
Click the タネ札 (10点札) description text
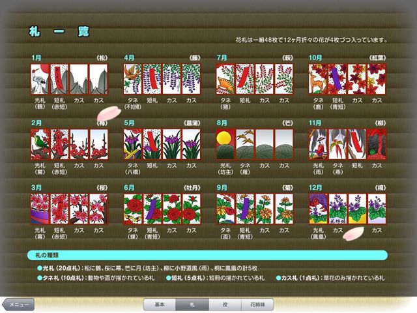96,278
